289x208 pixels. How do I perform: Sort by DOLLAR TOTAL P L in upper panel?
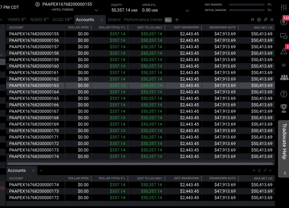tap(112, 27)
